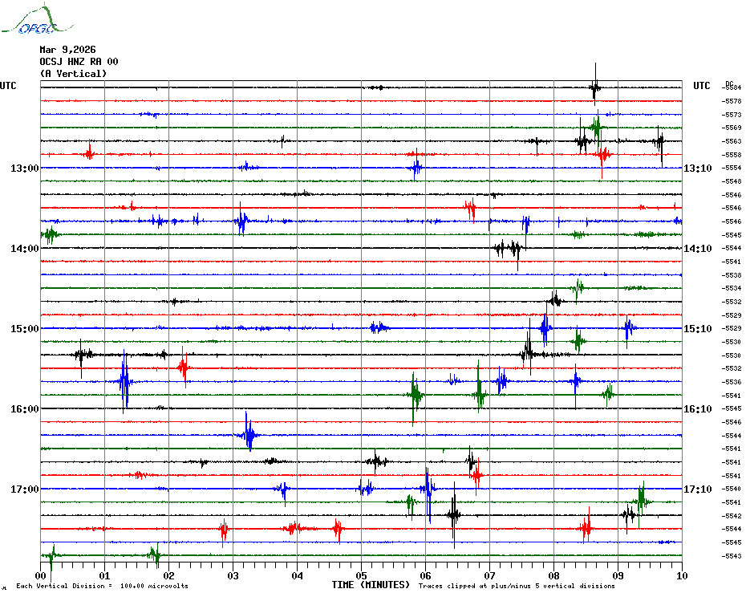The width and height of the screenshot is (746, 597).
Task: Click the 10 minute tick label
Action: [681, 575]
